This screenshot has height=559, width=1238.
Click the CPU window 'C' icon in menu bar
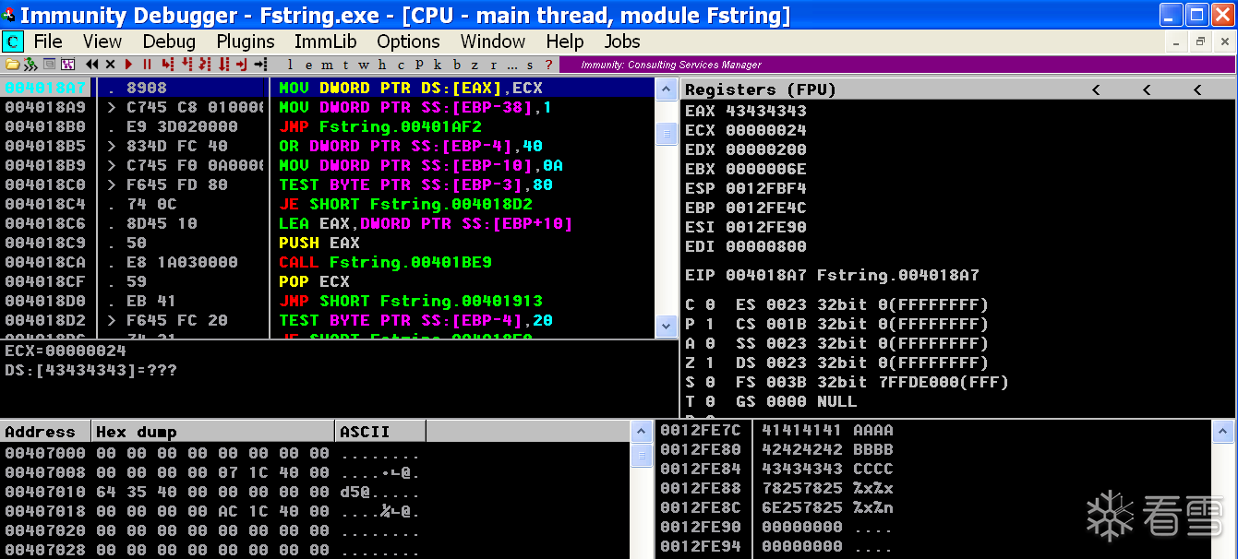13,42
